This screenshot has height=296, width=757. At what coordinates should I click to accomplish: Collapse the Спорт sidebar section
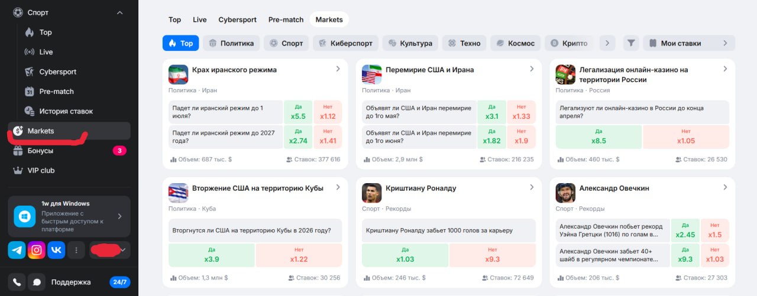click(x=119, y=12)
